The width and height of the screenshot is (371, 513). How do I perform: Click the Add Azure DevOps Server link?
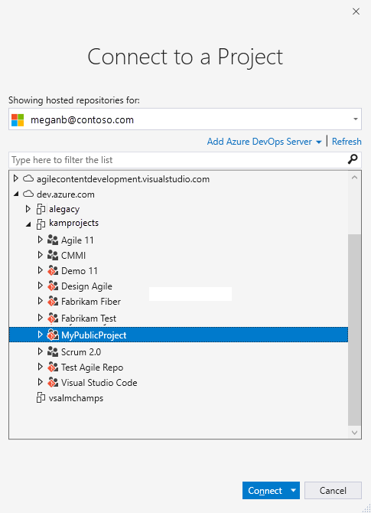pos(259,142)
